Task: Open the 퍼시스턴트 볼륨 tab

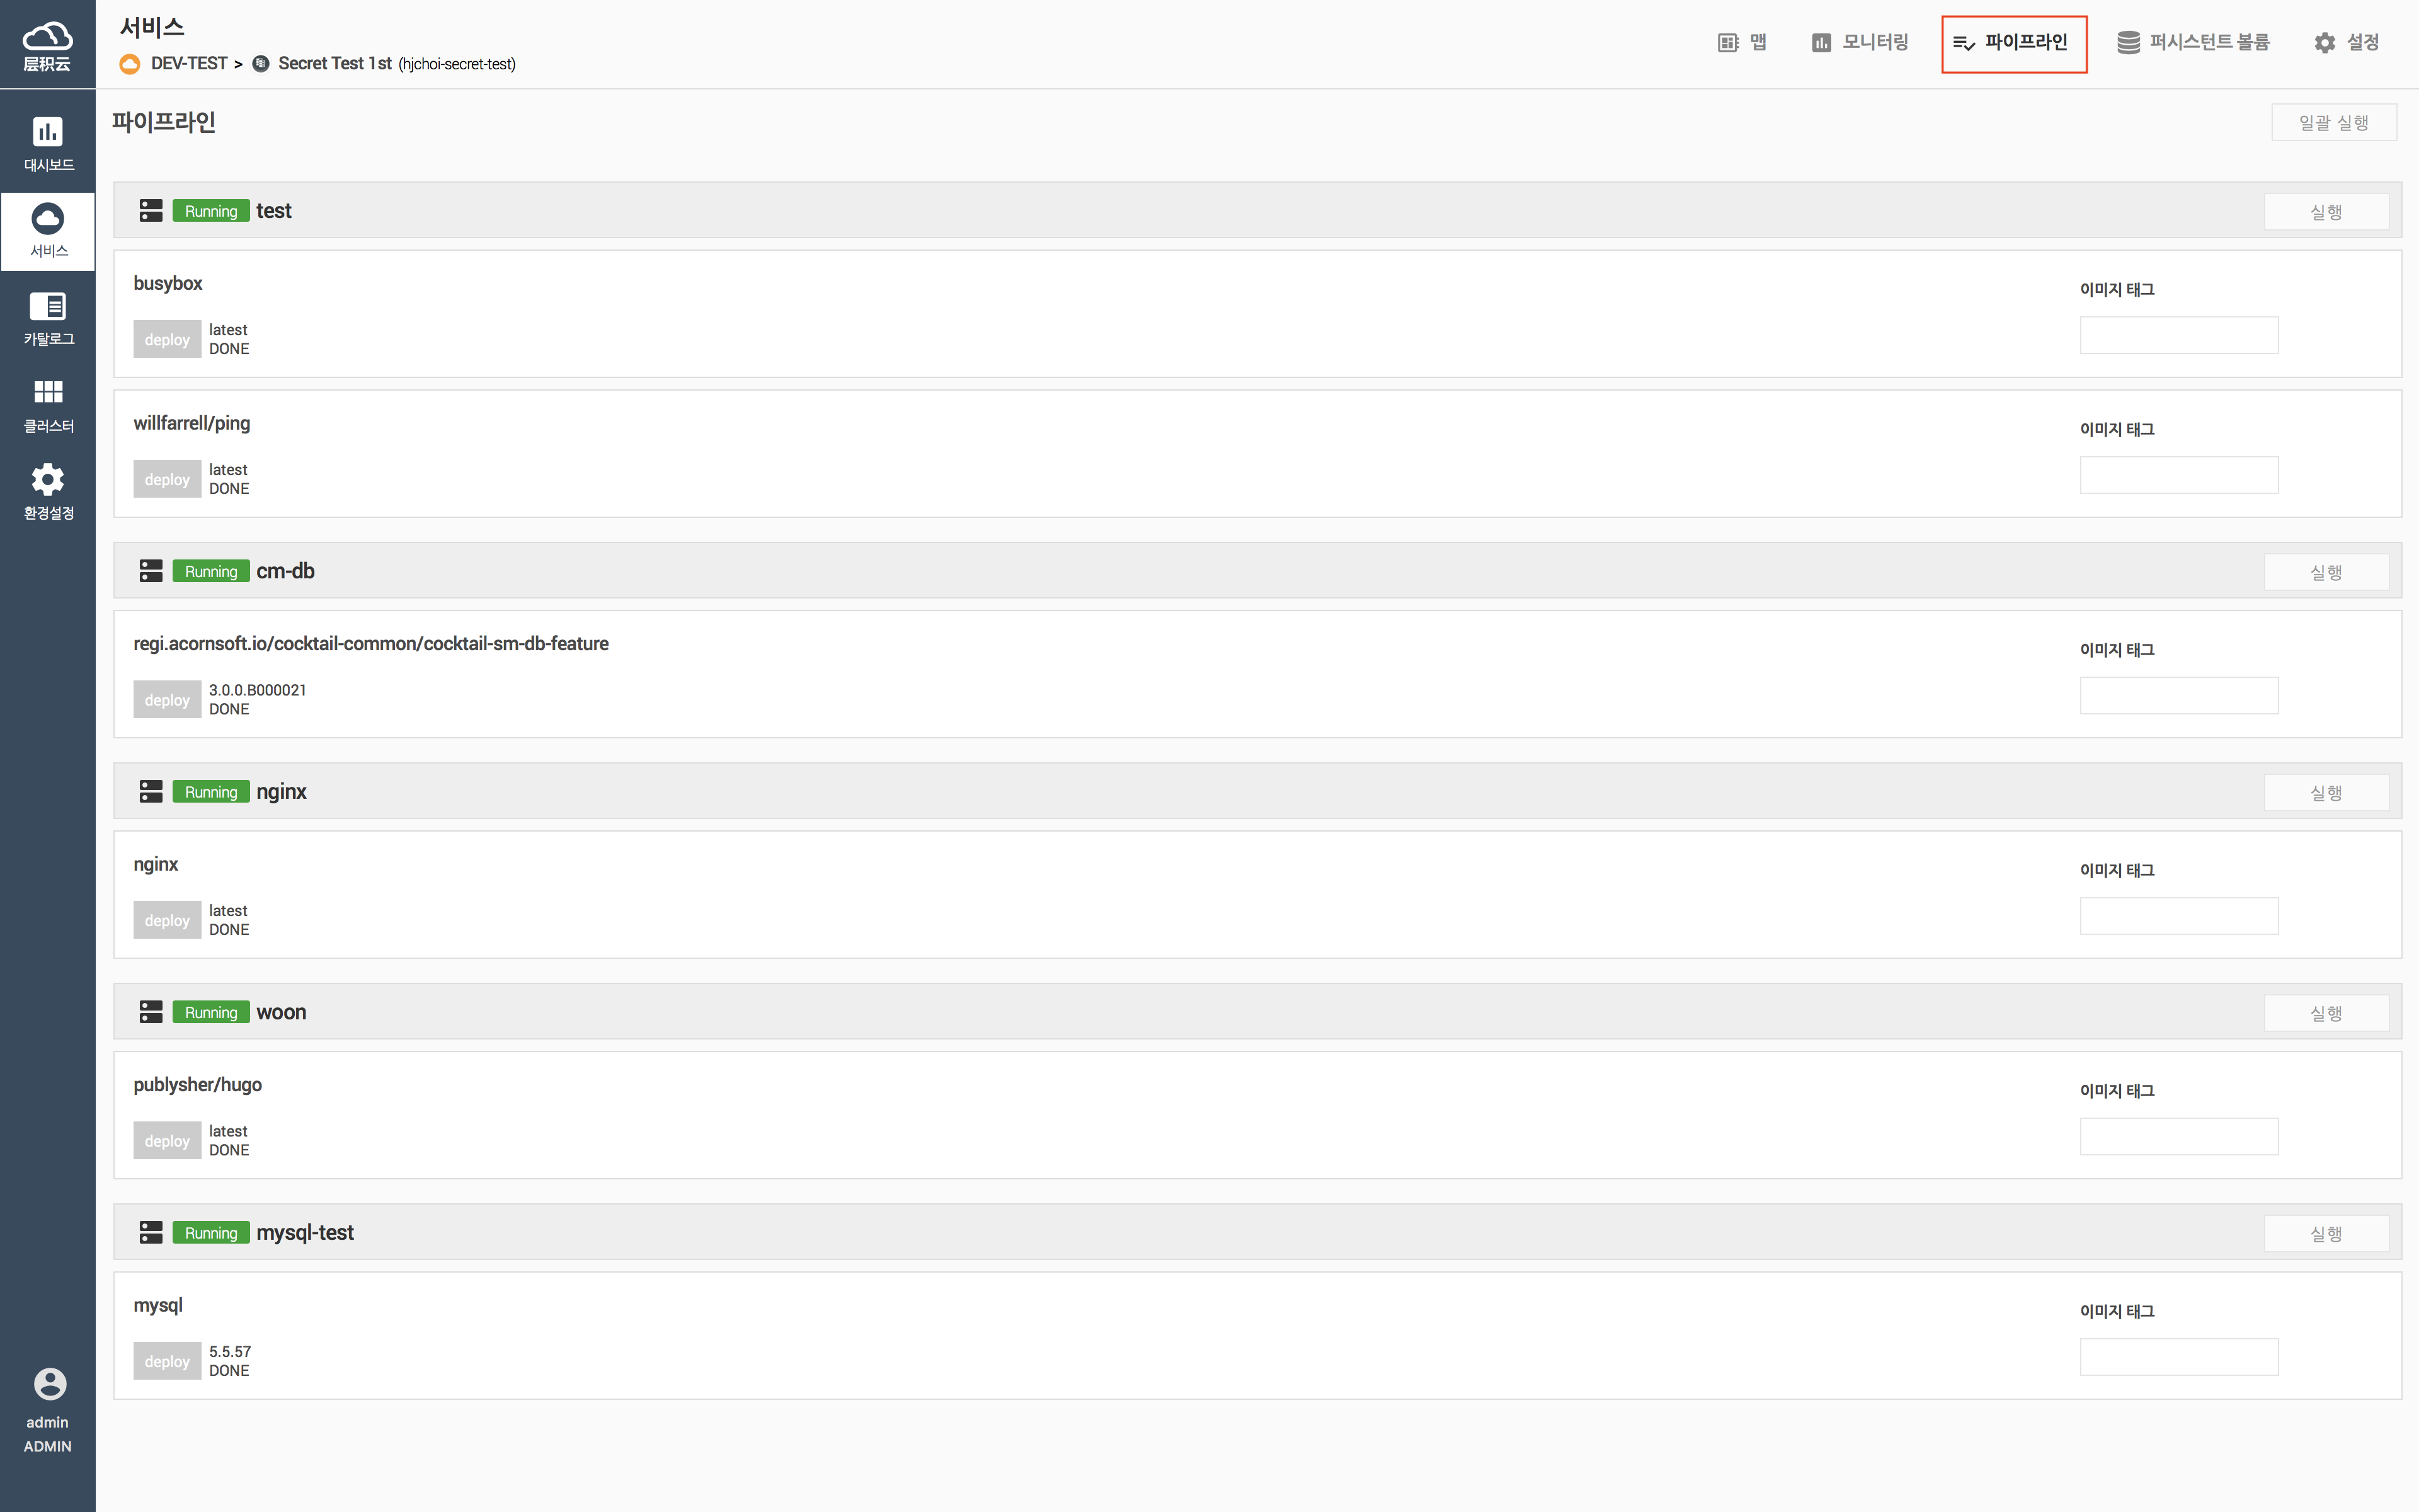Action: 2193,42
